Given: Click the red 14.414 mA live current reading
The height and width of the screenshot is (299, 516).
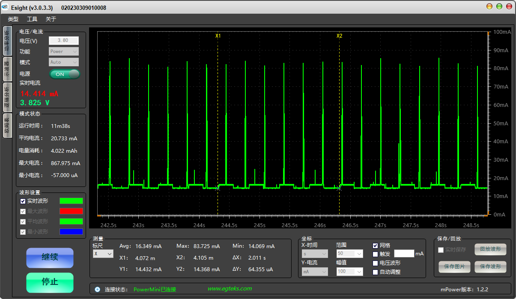Looking at the screenshot, I should point(39,94).
